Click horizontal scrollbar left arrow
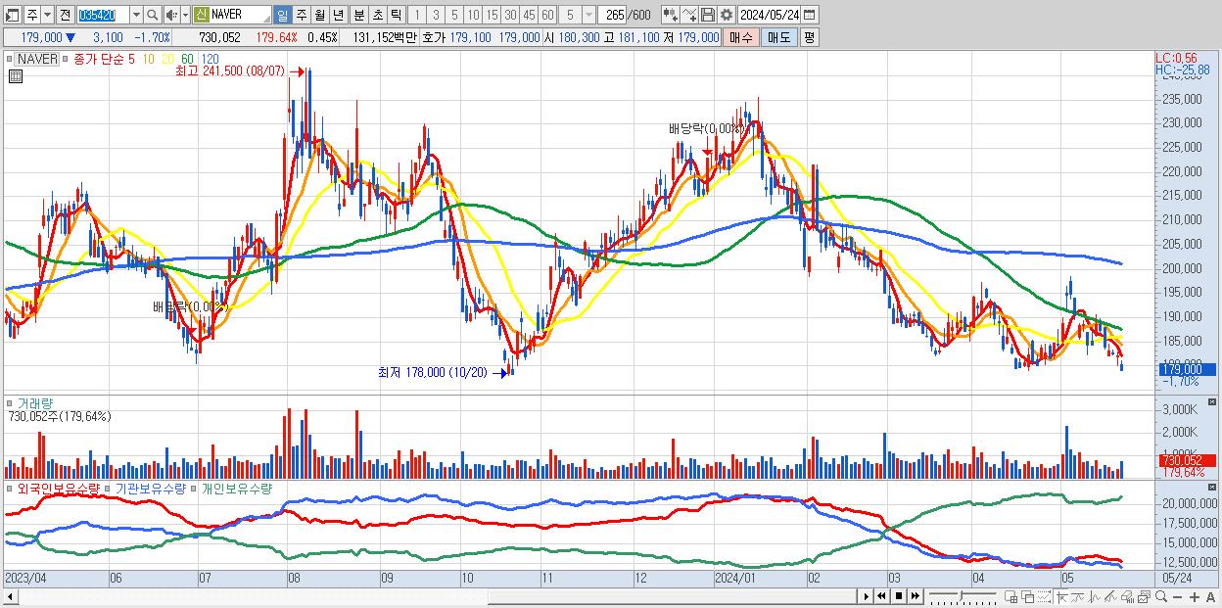 click(10, 596)
